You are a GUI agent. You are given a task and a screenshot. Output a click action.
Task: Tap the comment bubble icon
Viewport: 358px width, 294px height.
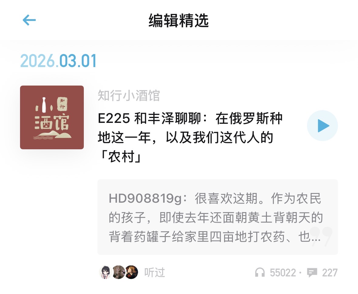312,272
